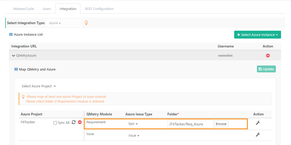
Task: Click the Update button
Action: click(x=266, y=69)
